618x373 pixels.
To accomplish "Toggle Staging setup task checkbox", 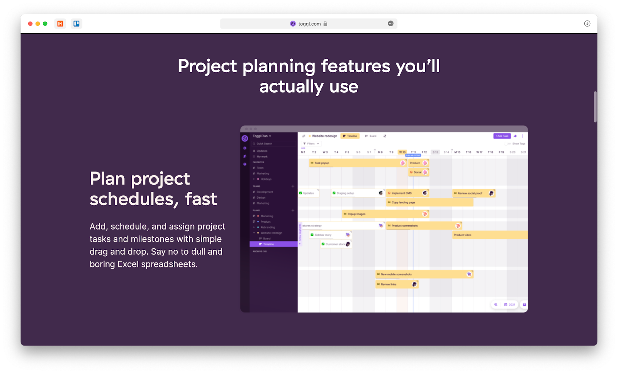I will click(334, 193).
